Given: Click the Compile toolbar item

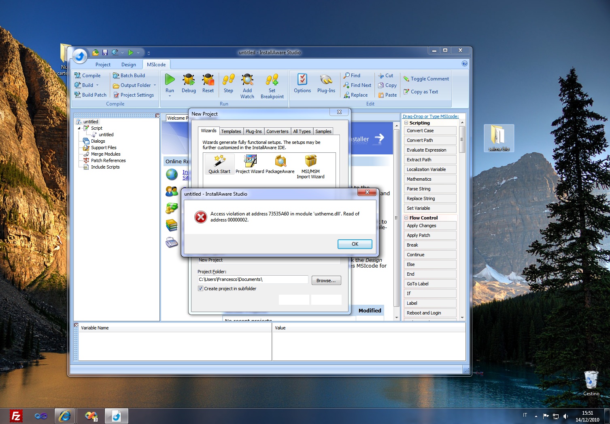Looking at the screenshot, I should point(87,76).
